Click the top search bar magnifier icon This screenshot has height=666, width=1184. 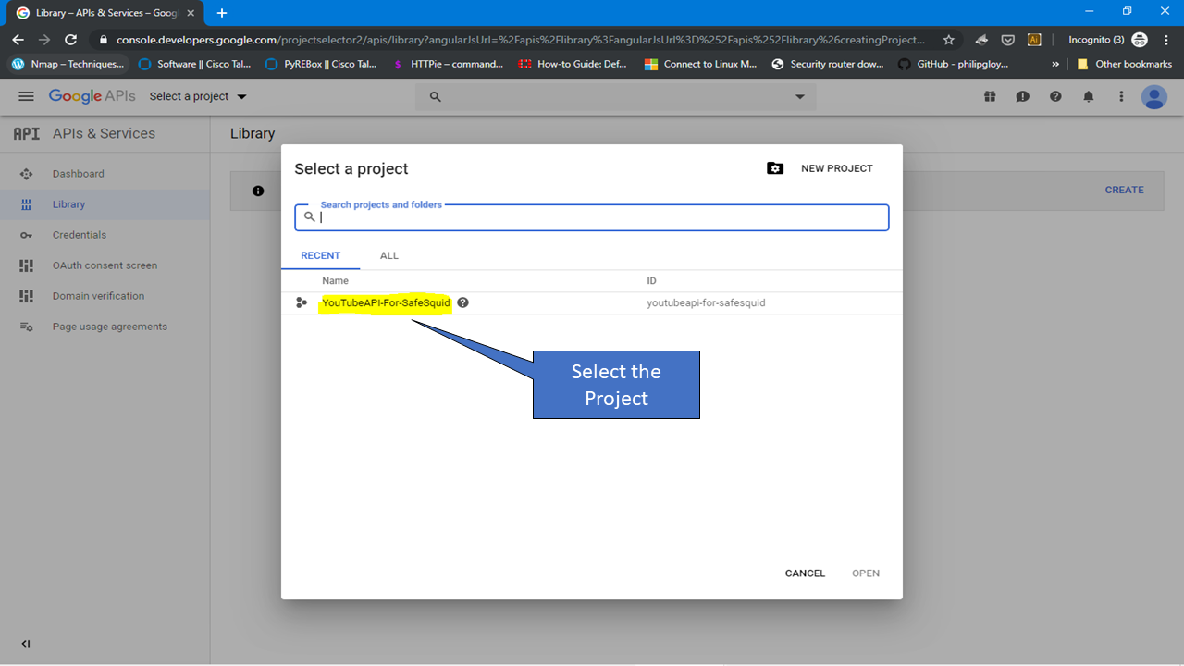(436, 97)
